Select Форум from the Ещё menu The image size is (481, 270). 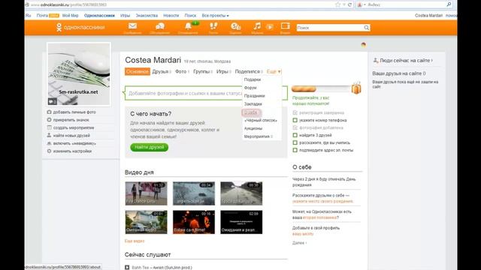coord(250,88)
